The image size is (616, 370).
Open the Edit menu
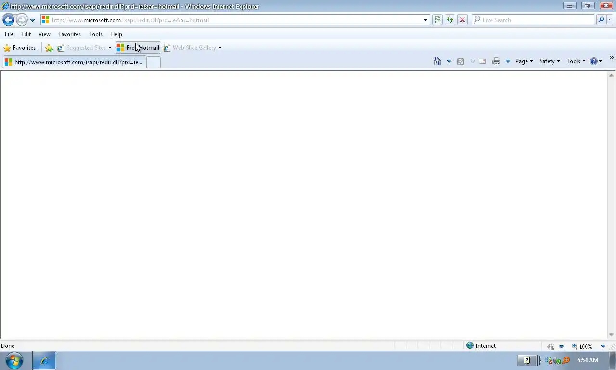pyautogui.click(x=26, y=34)
